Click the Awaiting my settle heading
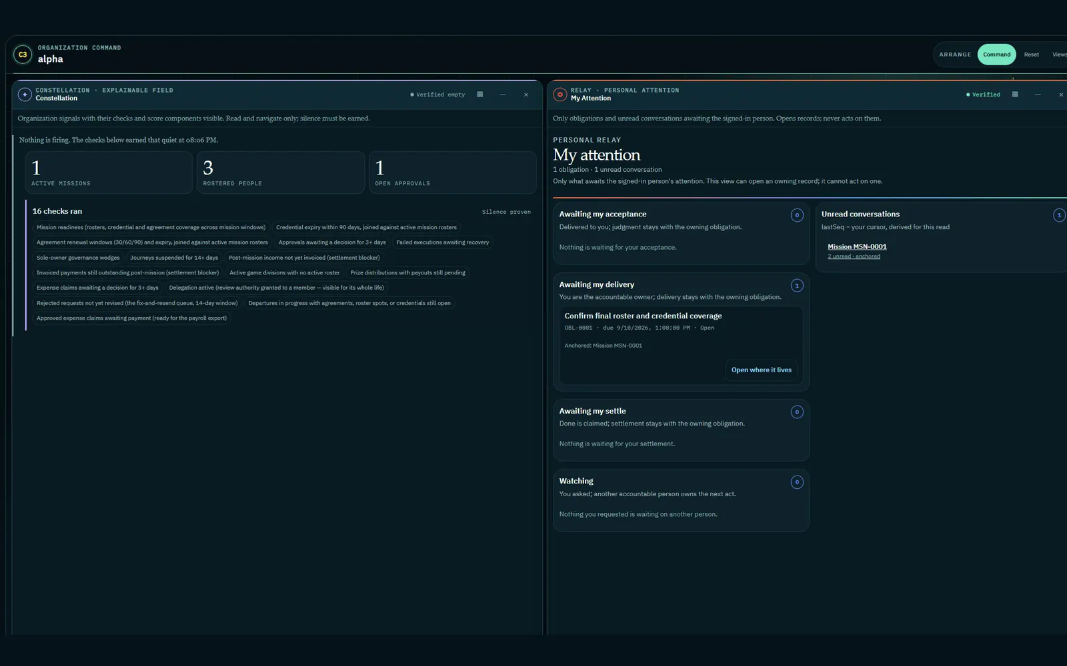 [592, 412]
